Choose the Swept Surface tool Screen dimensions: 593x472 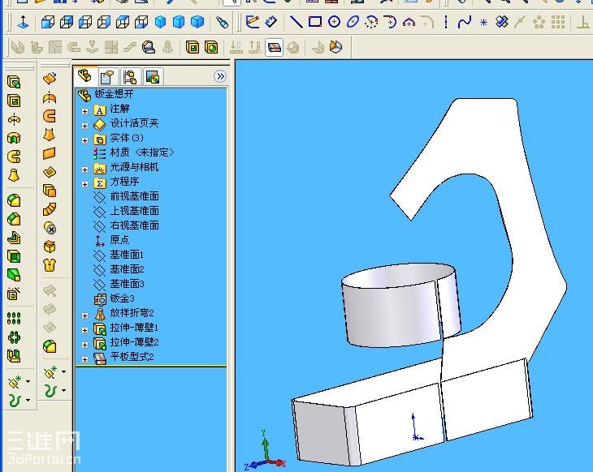50,116
